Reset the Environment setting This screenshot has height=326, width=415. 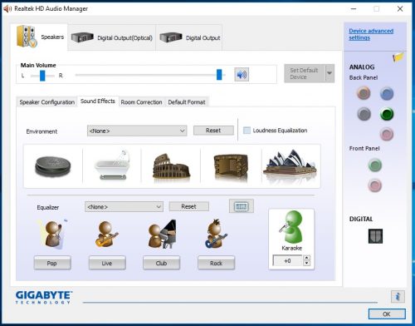tap(213, 131)
